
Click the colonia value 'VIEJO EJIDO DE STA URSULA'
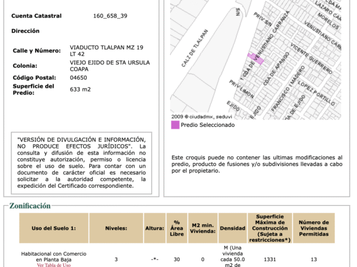[x=110, y=63]
